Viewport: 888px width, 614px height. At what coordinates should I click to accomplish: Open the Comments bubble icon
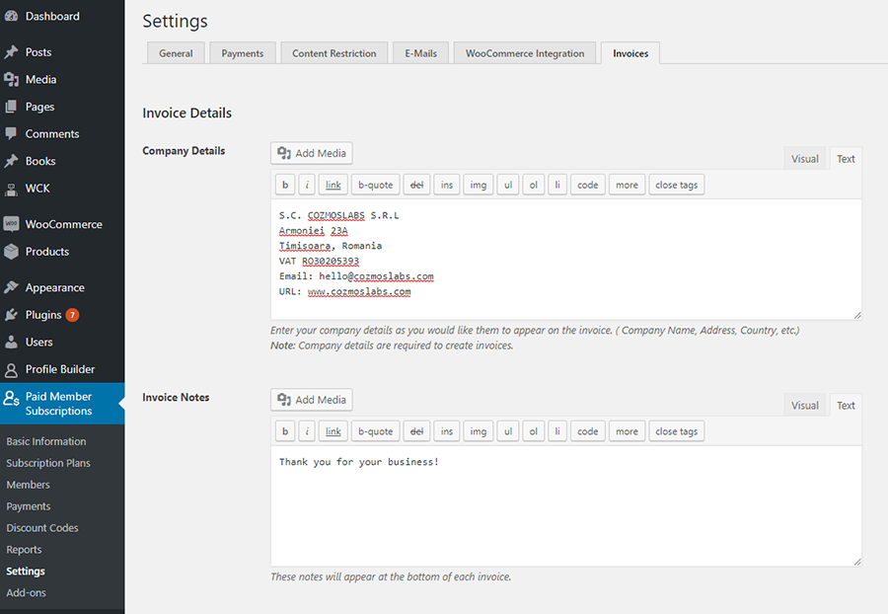pos(11,133)
